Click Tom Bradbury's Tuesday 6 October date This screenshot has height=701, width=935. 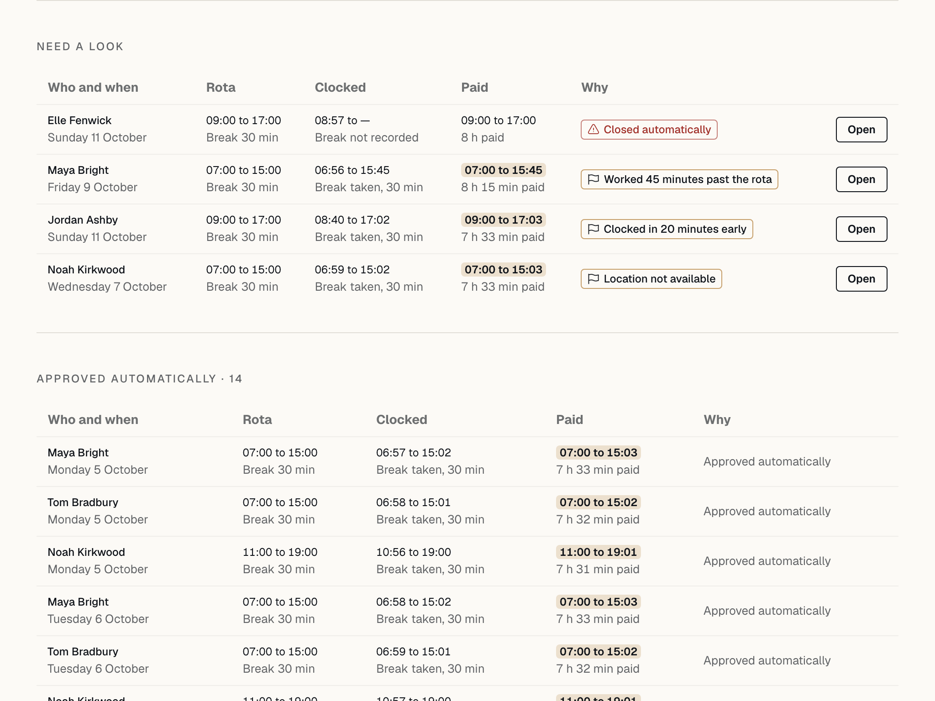(x=98, y=669)
